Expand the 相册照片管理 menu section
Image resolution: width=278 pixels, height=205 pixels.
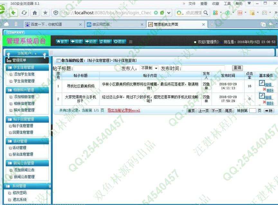27,90
